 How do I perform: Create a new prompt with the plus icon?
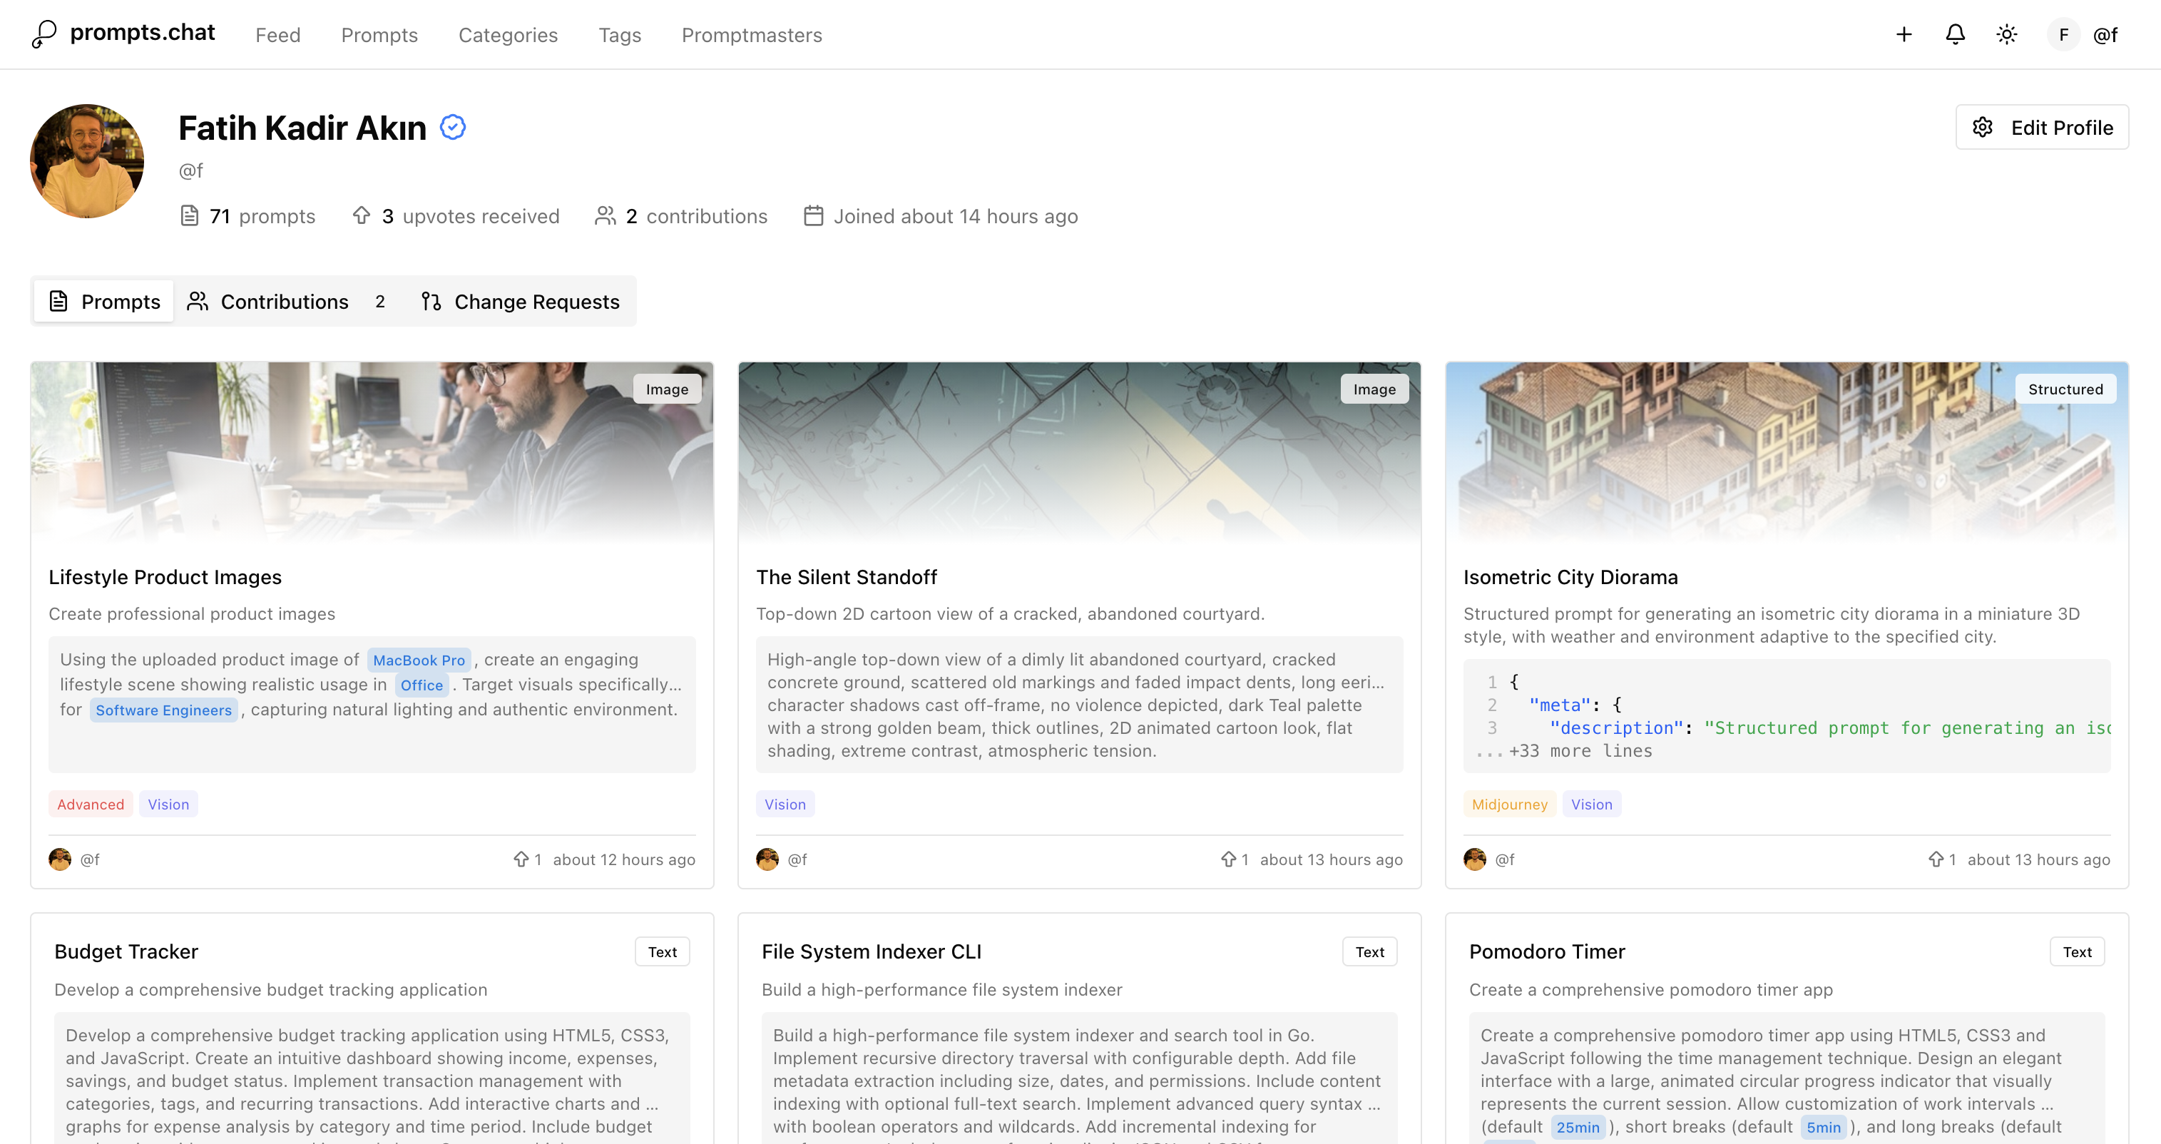point(1903,34)
